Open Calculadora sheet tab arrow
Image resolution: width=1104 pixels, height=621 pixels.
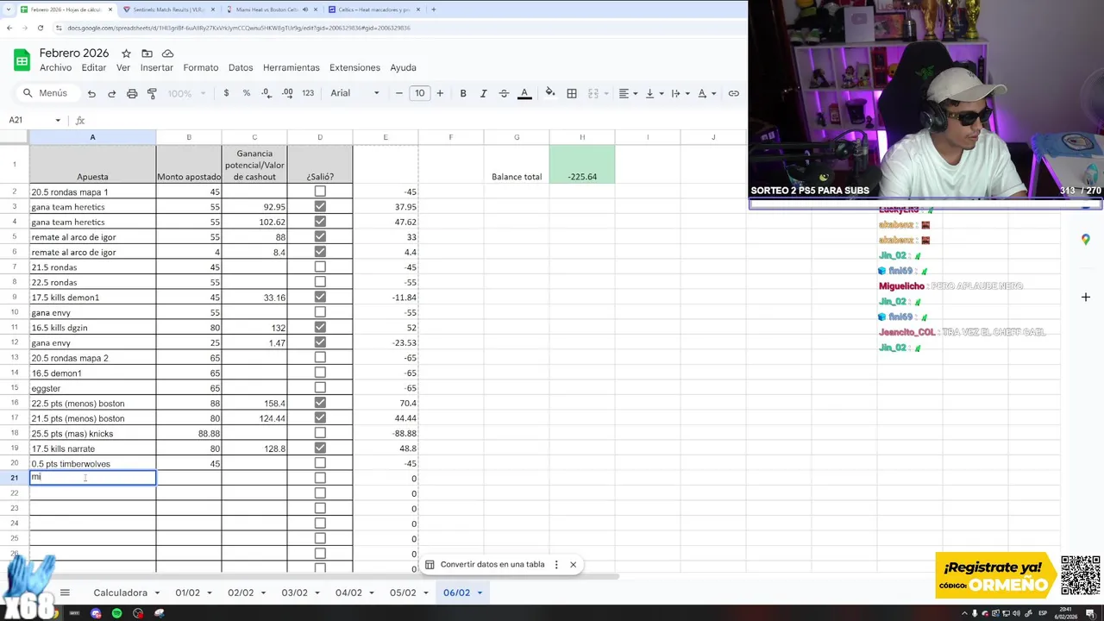coord(156,593)
